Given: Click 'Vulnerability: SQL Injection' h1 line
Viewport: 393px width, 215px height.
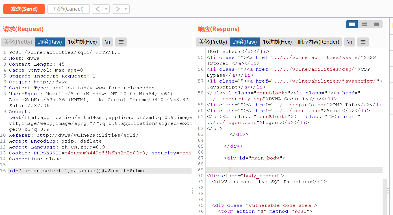Looking at the screenshot, I should (270, 182).
